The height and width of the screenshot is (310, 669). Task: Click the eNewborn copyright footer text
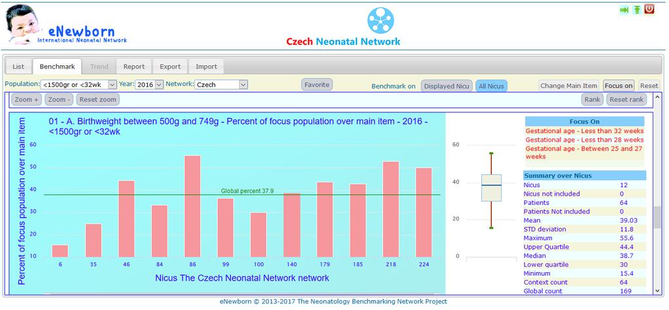[334, 302]
